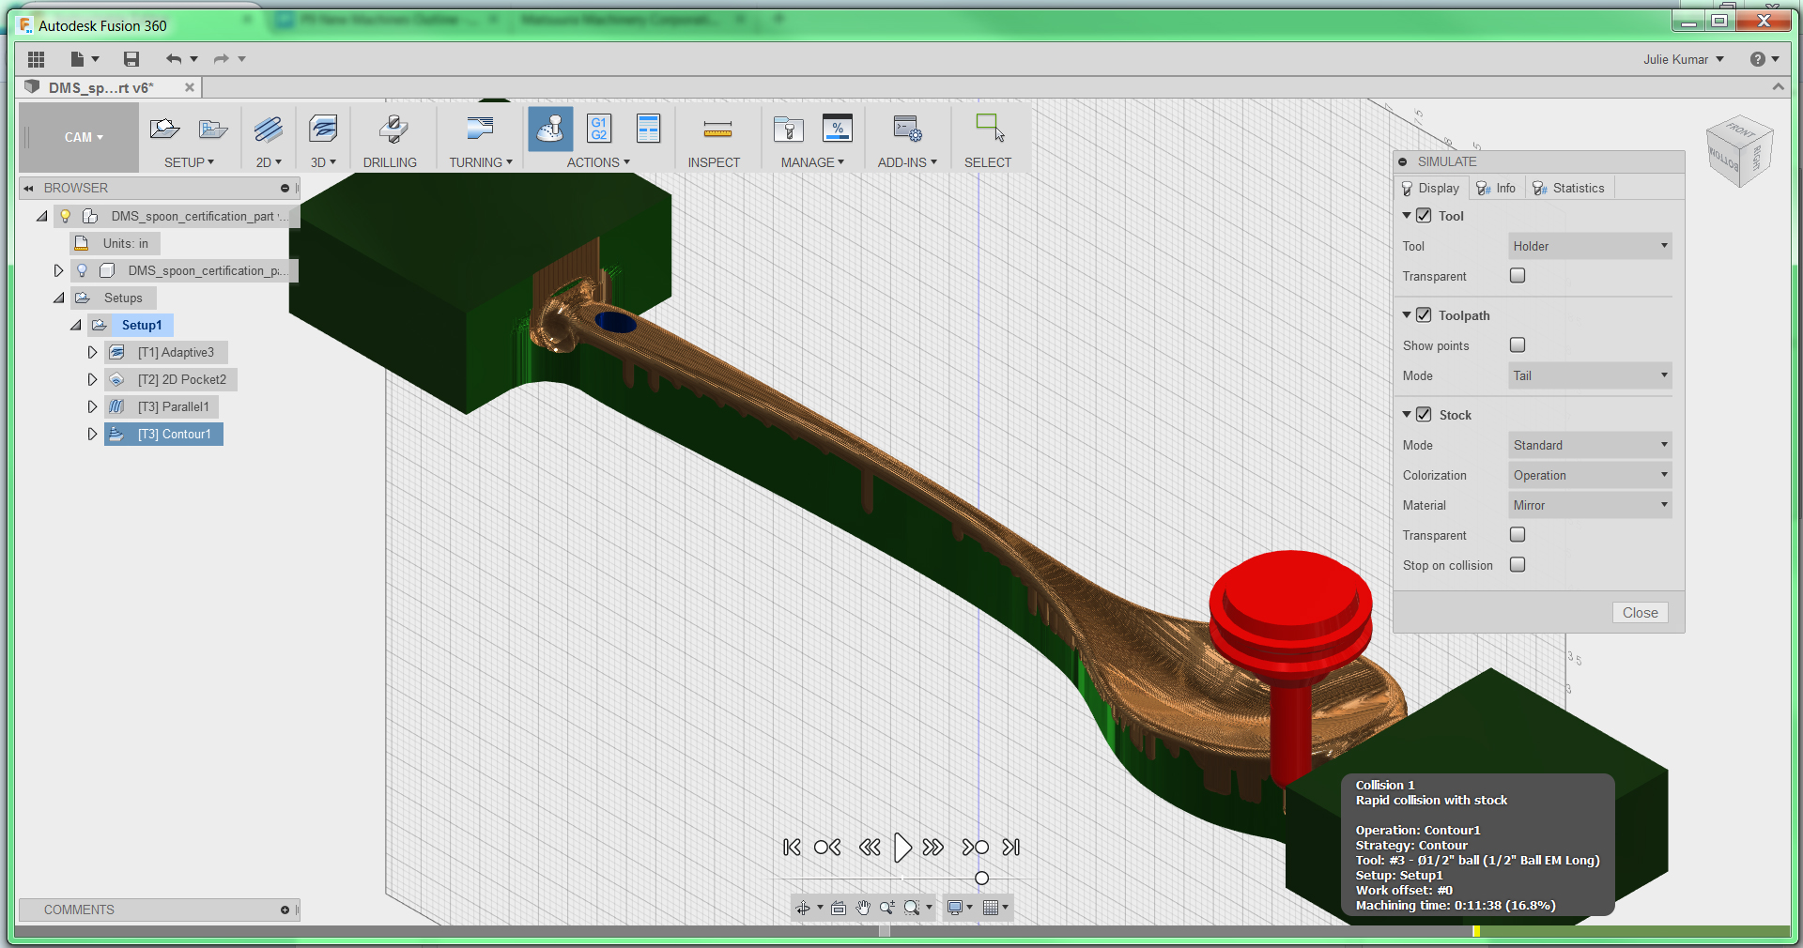Viewport: 1803px width, 948px height.
Task: Click the Add-Ins scripts icon
Action: 907,129
